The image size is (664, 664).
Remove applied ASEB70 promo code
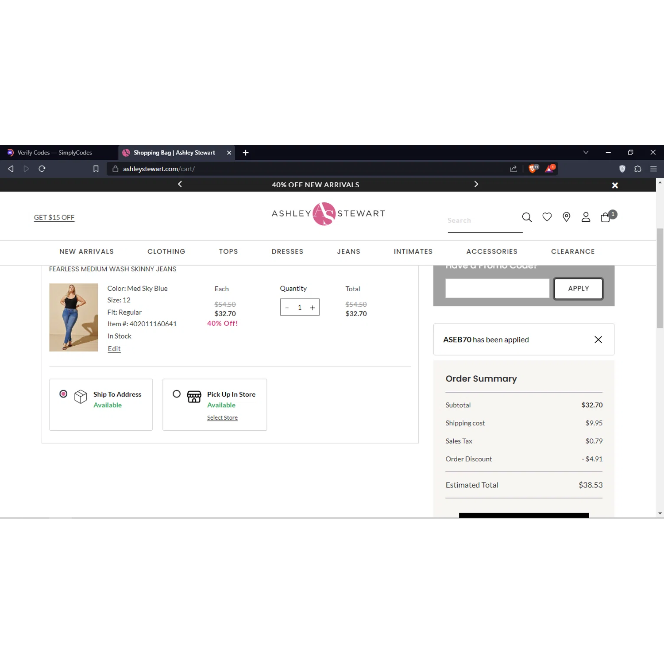(x=598, y=340)
